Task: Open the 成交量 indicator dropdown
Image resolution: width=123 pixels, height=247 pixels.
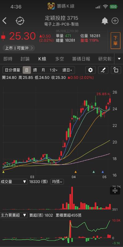Action: pos(14,182)
